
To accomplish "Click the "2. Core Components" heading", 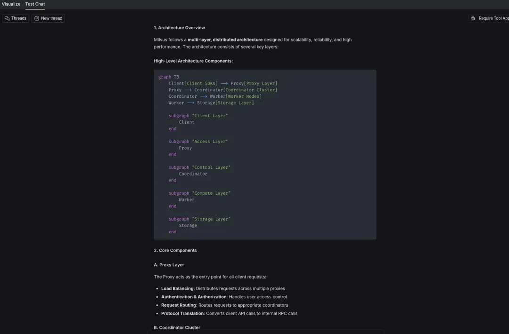I will [175, 250].
